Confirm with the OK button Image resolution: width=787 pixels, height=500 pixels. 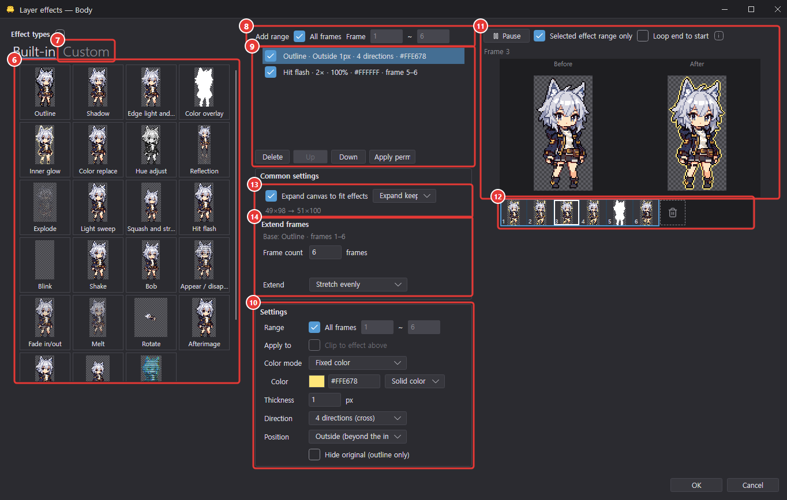pos(696,485)
